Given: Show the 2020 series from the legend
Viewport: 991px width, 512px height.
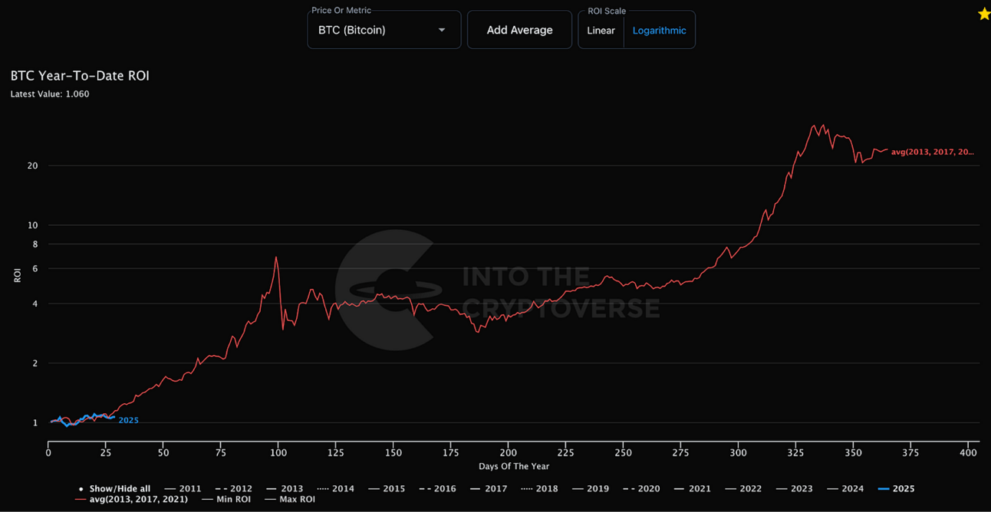Looking at the screenshot, I should tap(642, 488).
